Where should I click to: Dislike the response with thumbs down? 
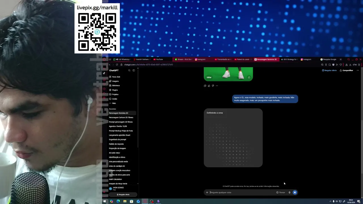(x=213, y=86)
